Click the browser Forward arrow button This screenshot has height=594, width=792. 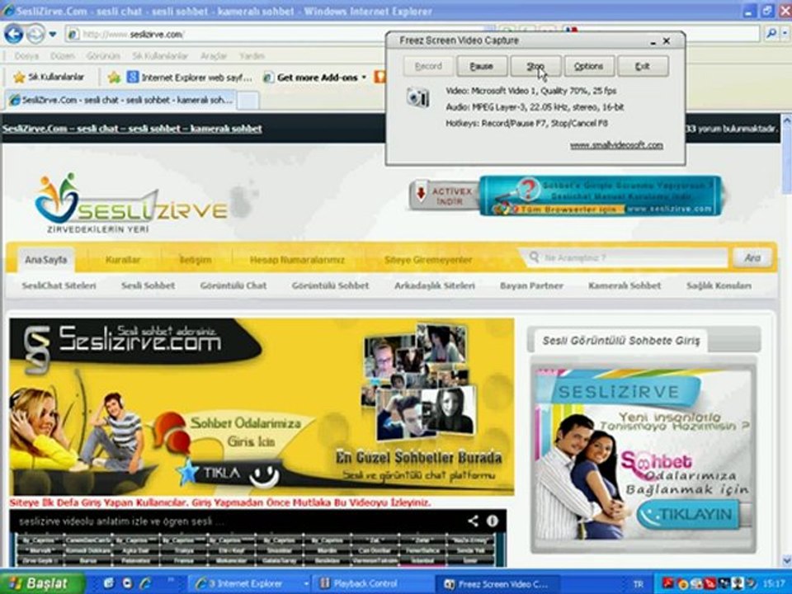35,35
